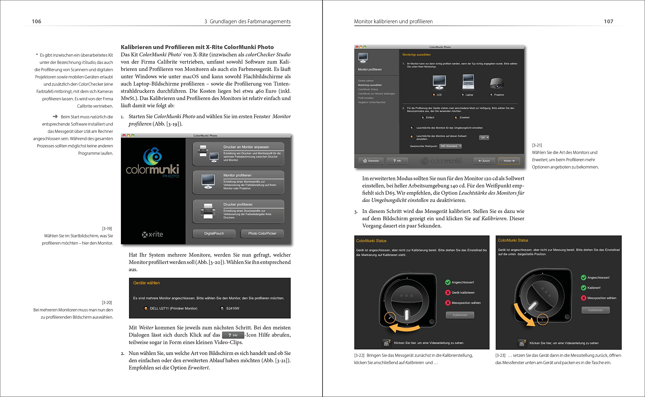Click the caption label '[3-19]'
Viewport: 645px width, 397px height.
(x=107, y=228)
